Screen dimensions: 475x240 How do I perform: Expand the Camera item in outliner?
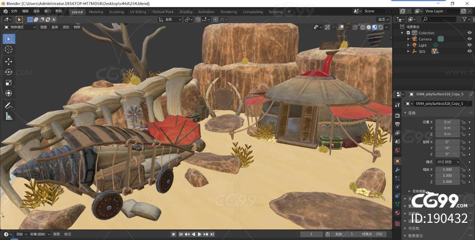click(408, 39)
